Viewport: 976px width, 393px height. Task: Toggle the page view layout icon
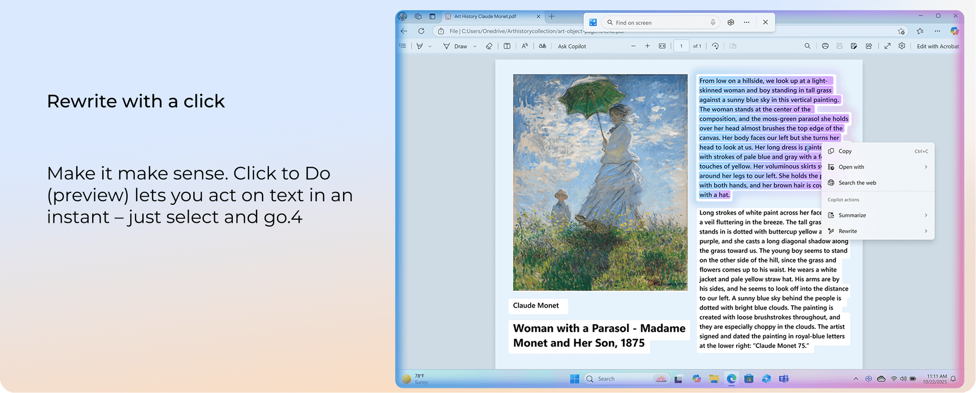point(733,46)
